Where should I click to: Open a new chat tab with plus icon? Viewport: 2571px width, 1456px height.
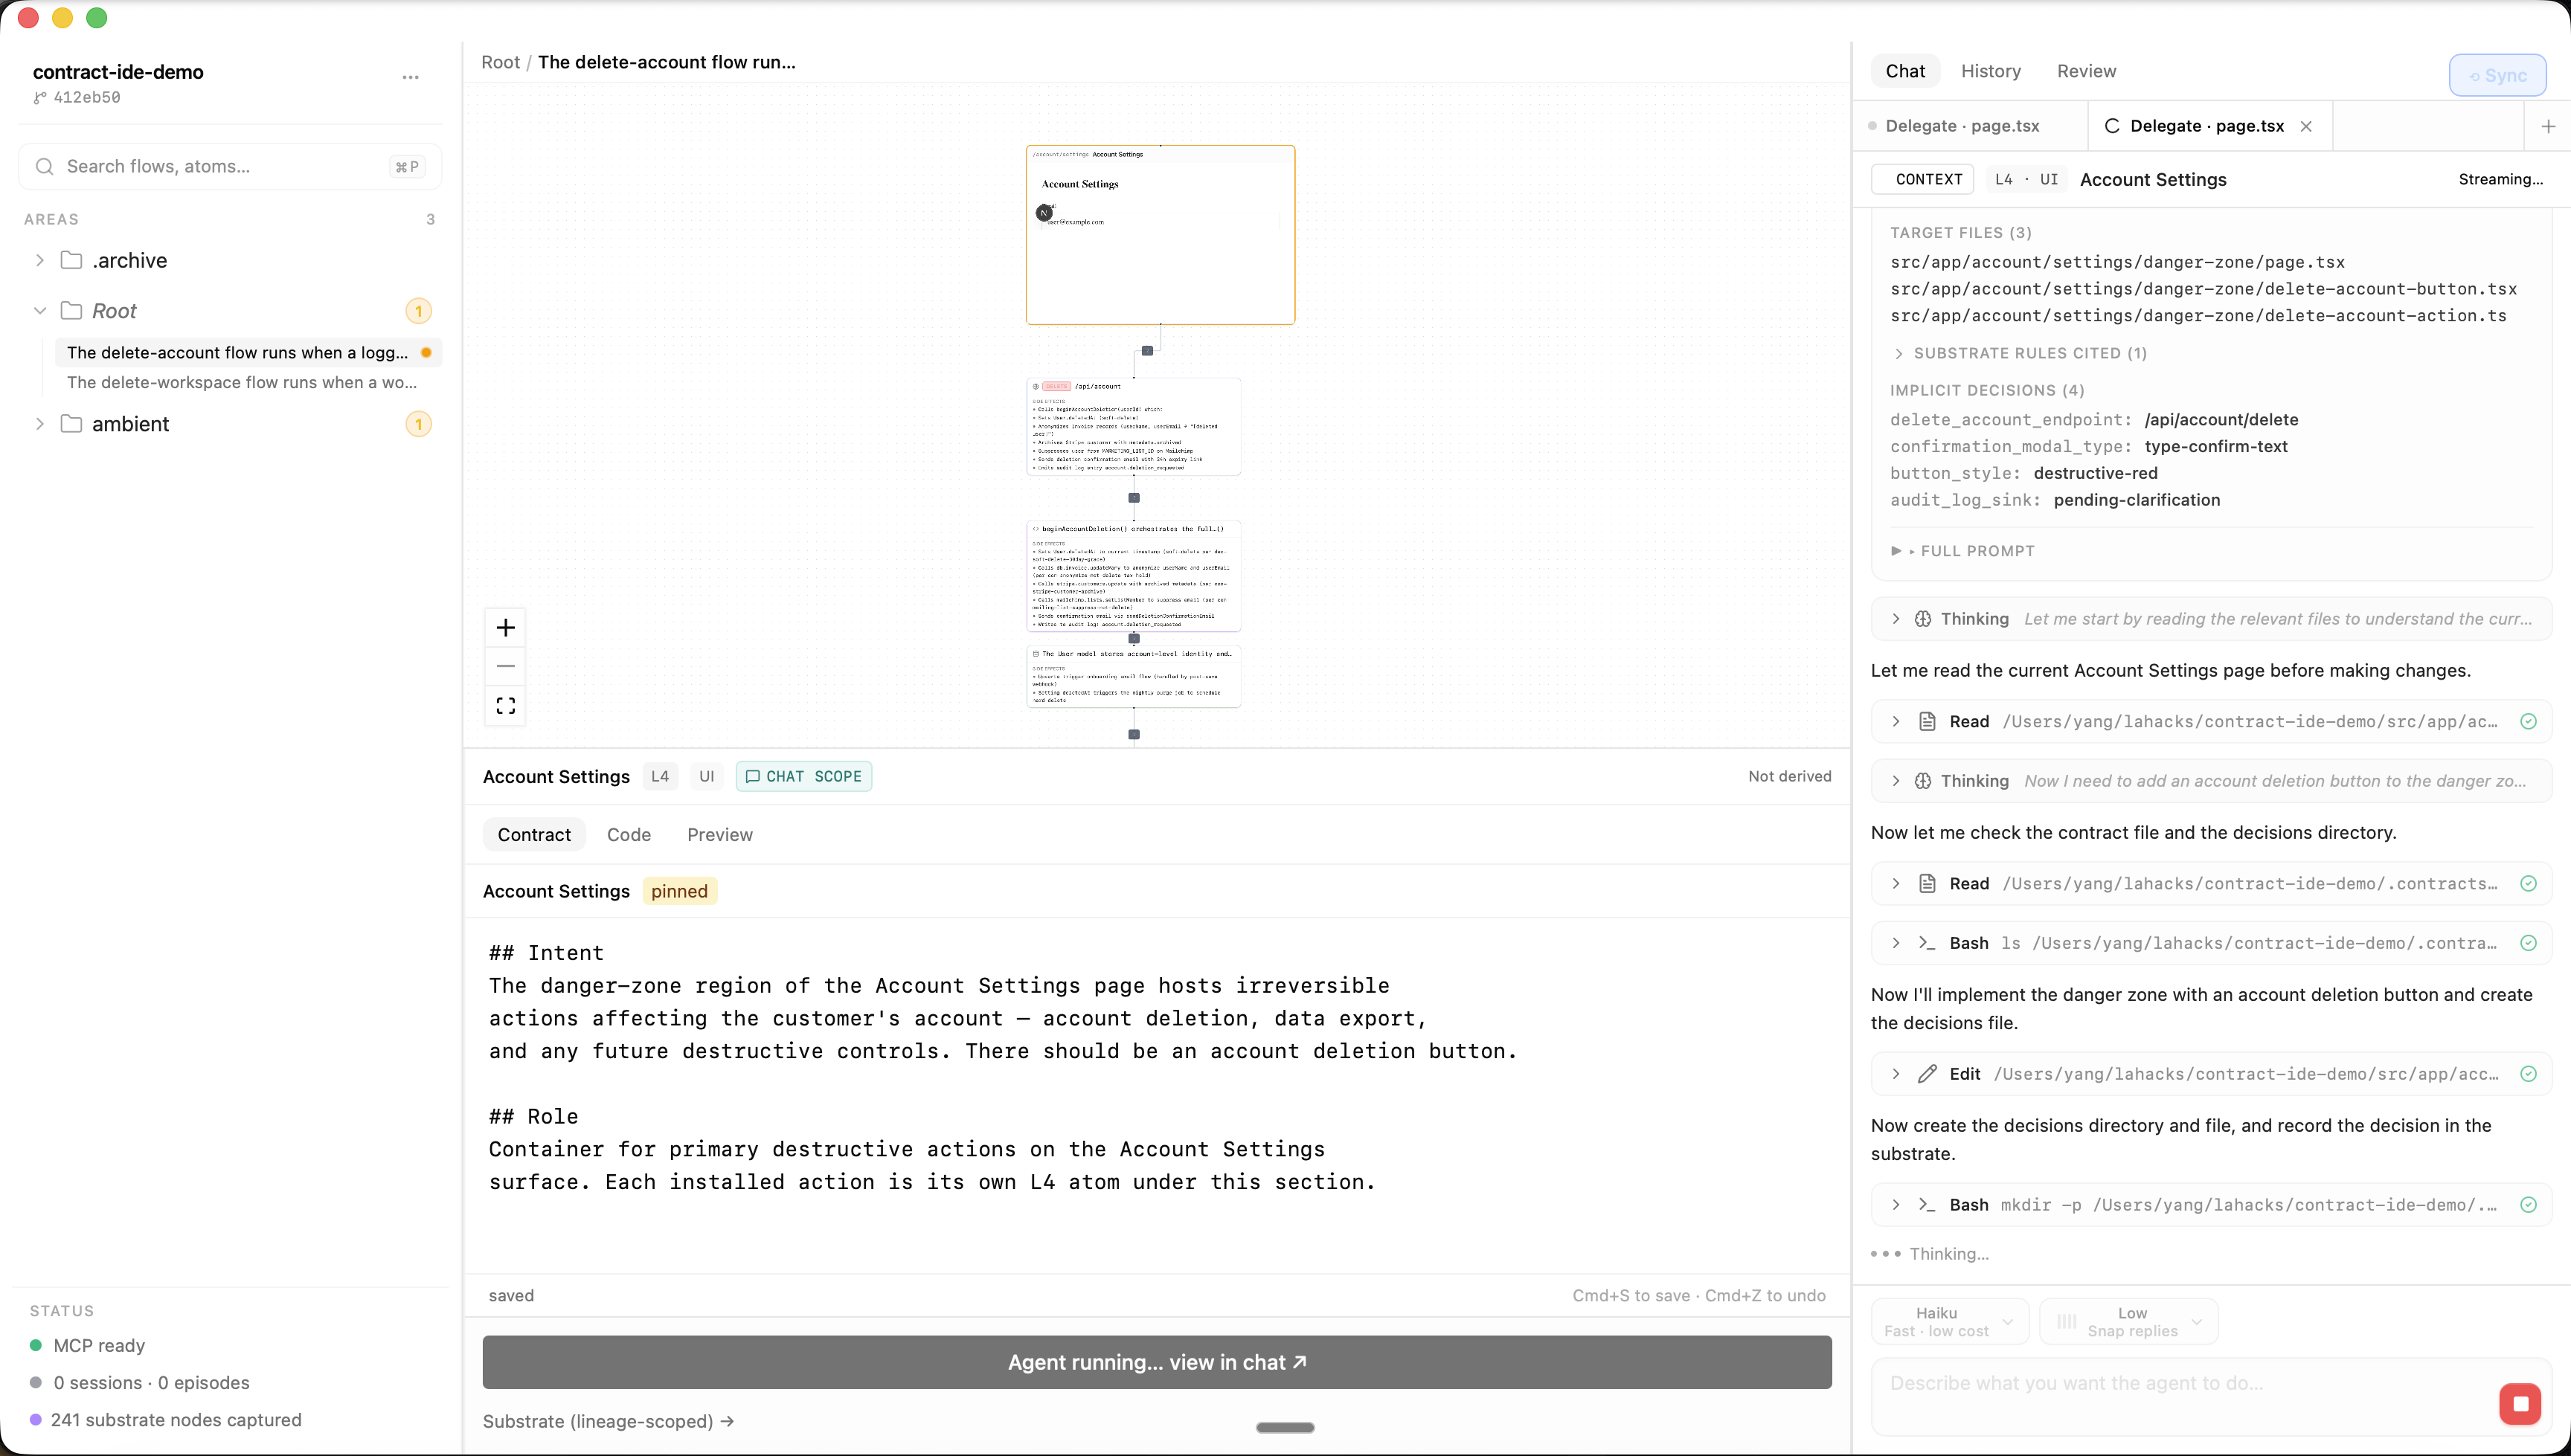2548,126
